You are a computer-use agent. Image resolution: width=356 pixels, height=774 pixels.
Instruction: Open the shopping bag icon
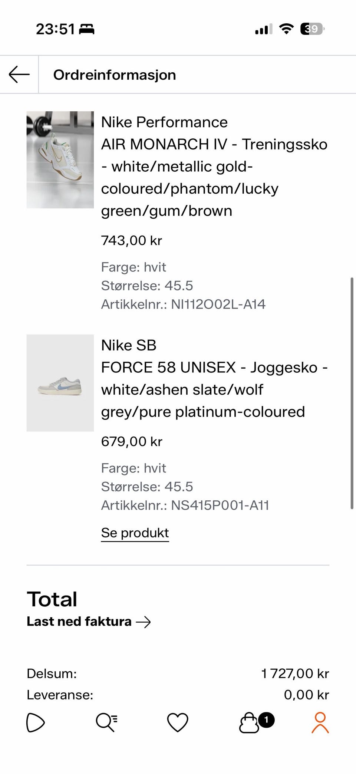[x=249, y=723]
